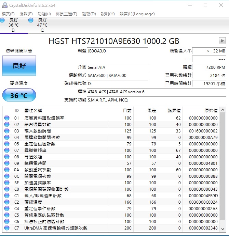Viewport: 229px width, 236px height.
Task: Click the blue status dot for ID 01
Action: pos(7,118)
